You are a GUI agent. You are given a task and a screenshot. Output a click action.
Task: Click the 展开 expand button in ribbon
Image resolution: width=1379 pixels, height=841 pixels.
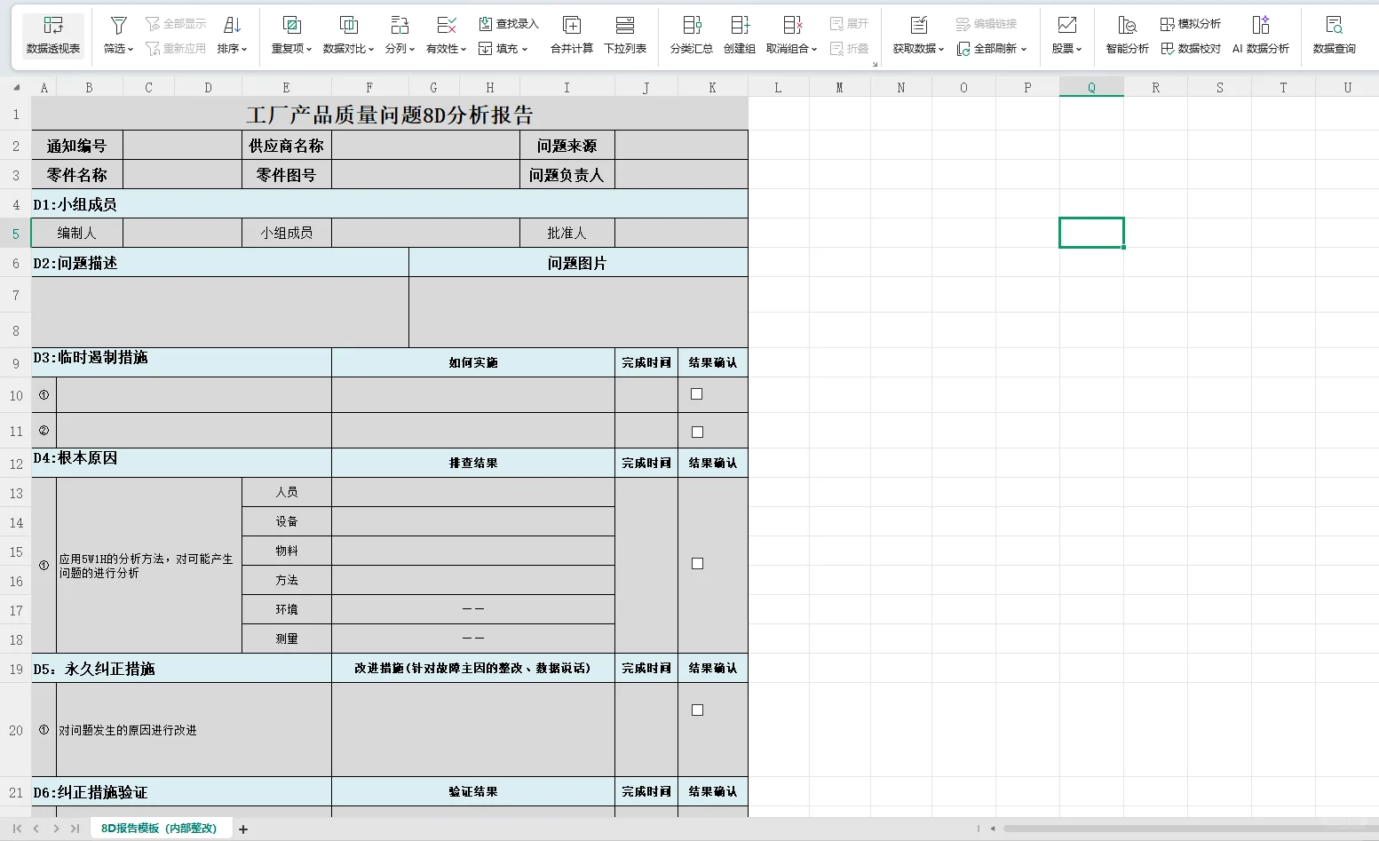849,24
